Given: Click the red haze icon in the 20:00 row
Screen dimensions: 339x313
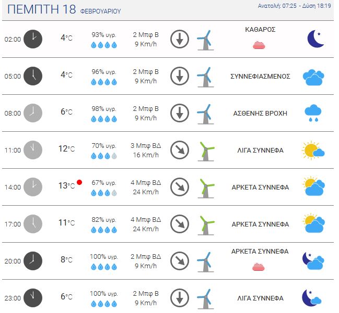Looking at the screenshot, I should tap(259, 267).
